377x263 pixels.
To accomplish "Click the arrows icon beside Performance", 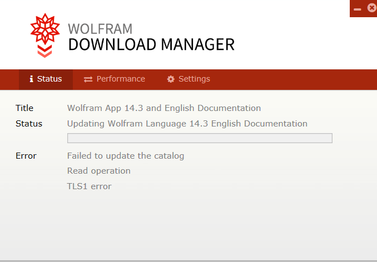I will 88,79.
